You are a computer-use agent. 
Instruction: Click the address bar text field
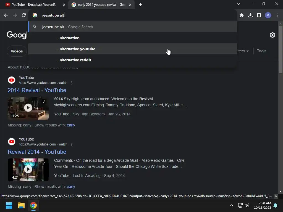point(133,15)
